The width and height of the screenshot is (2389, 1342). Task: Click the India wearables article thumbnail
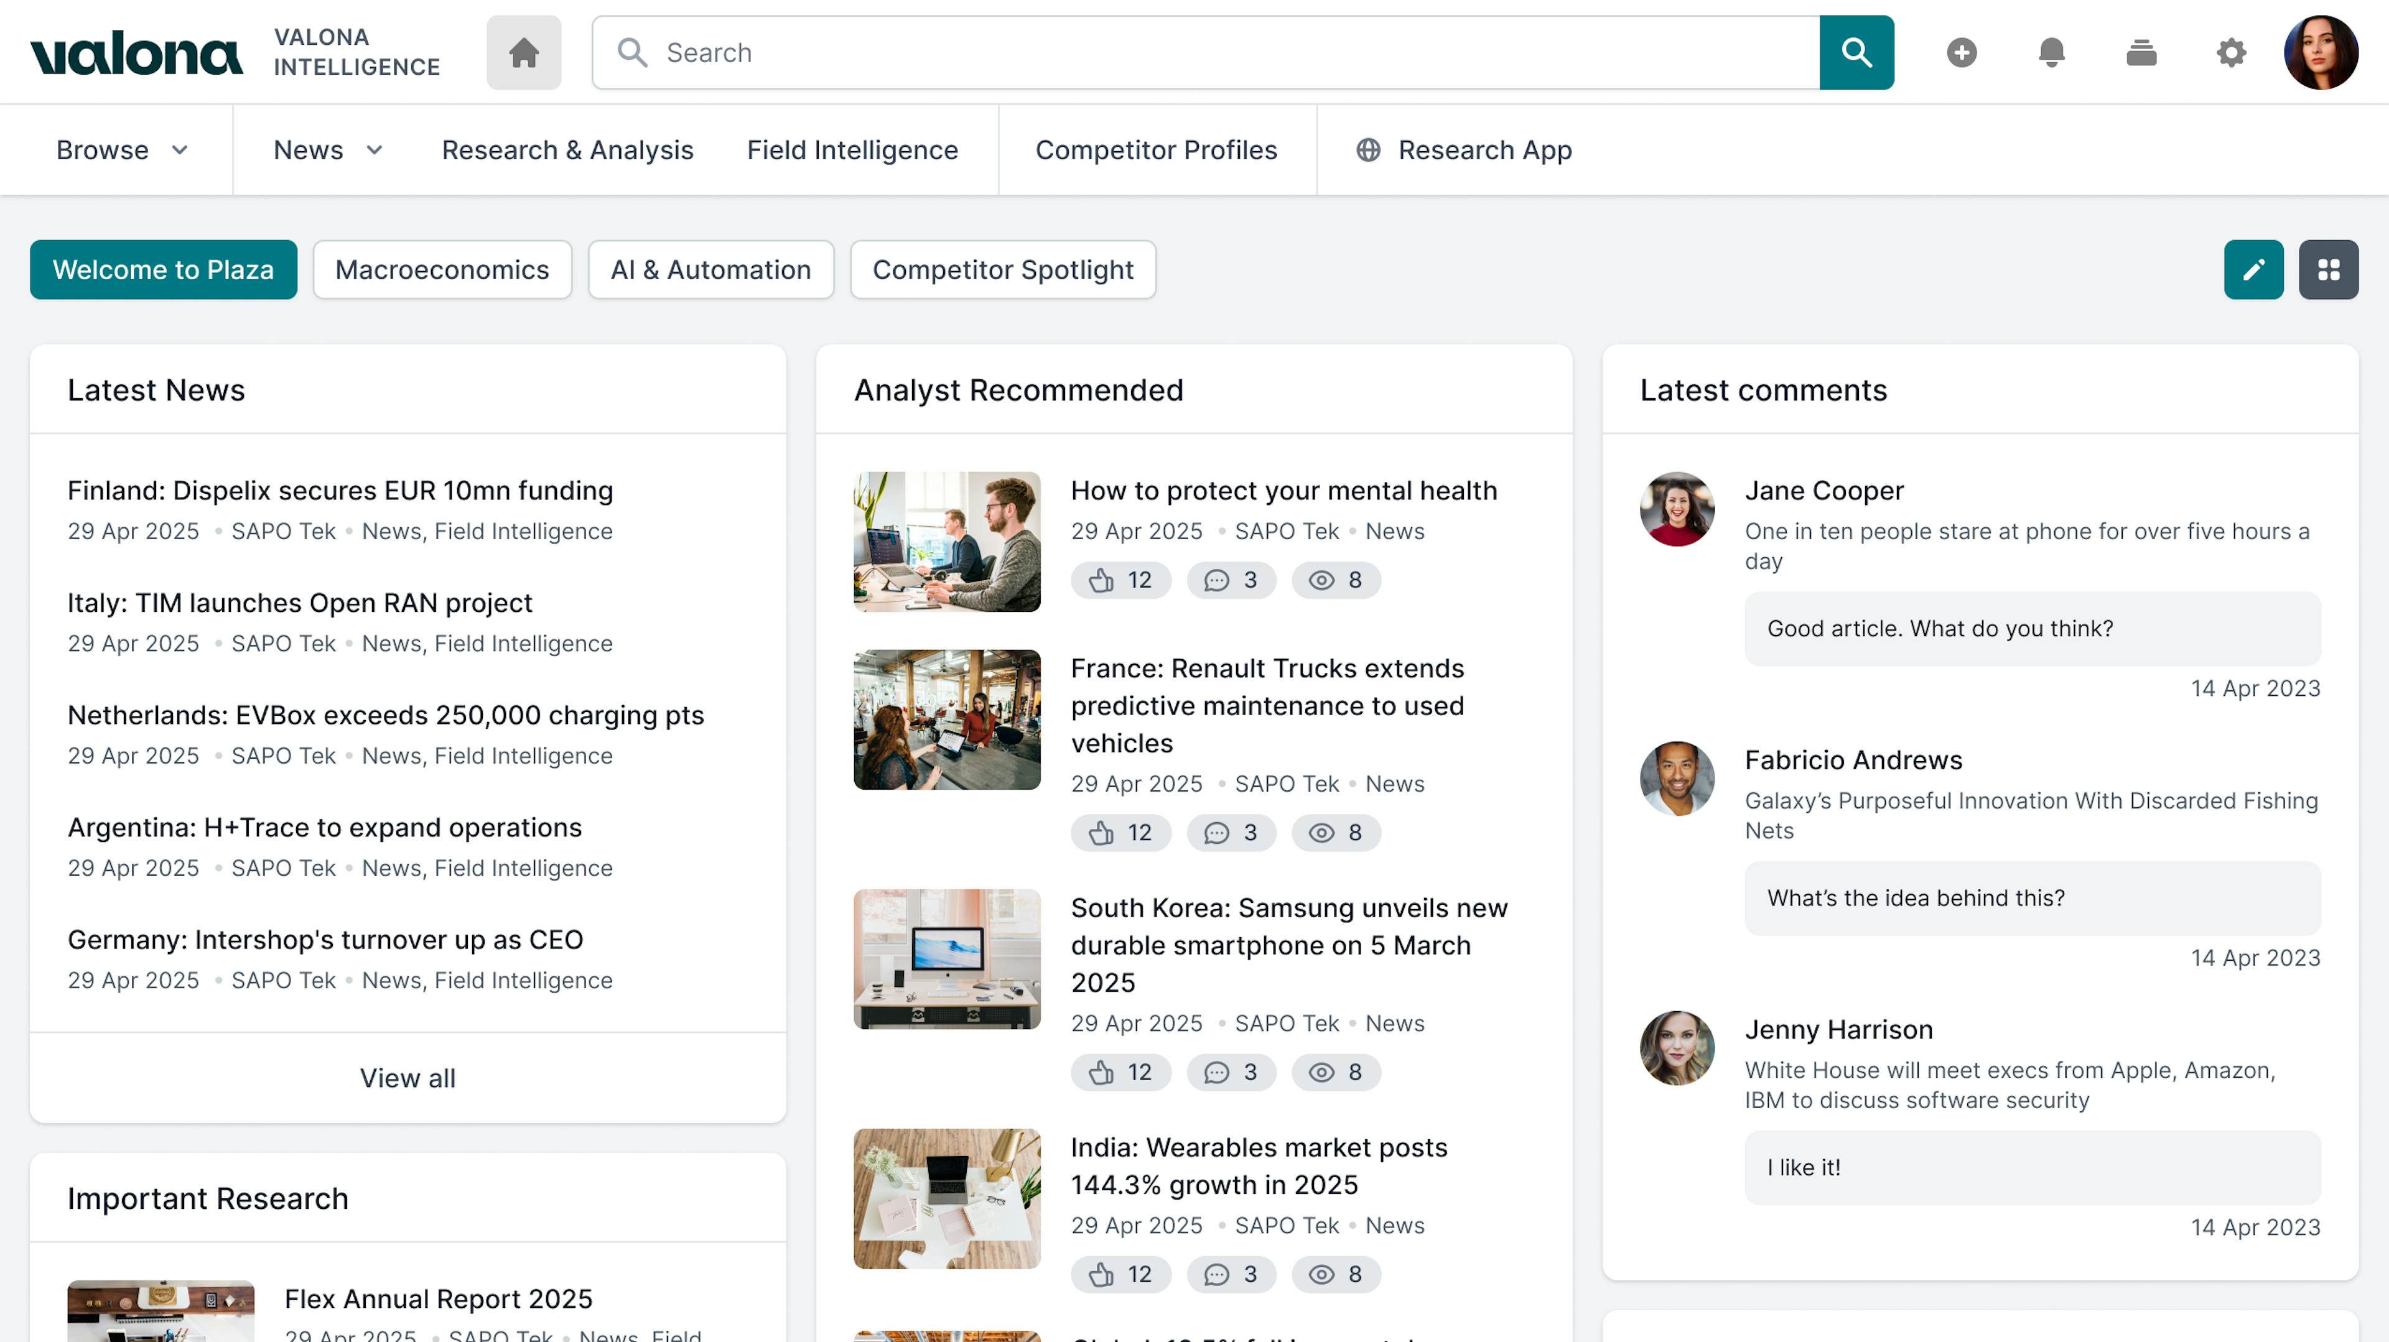pos(946,1198)
